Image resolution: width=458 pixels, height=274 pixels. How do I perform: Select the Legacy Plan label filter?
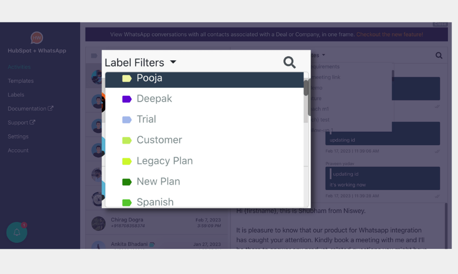[164, 161]
